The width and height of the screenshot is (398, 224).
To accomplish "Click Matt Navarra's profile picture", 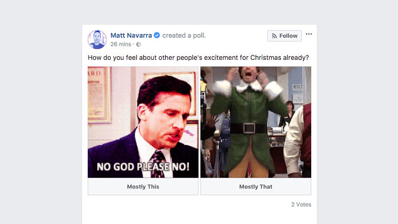I will pyautogui.click(x=97, y=40).
